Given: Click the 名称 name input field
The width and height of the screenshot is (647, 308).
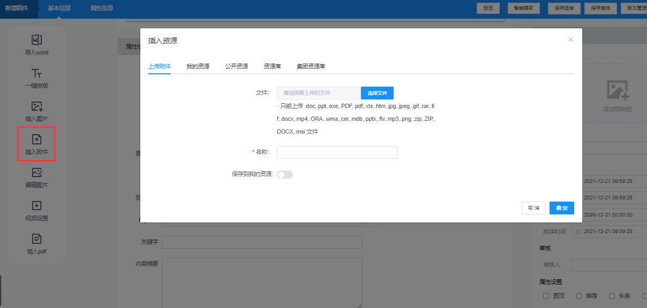Looking at the screenshot, I should click(x=337, y=152).
